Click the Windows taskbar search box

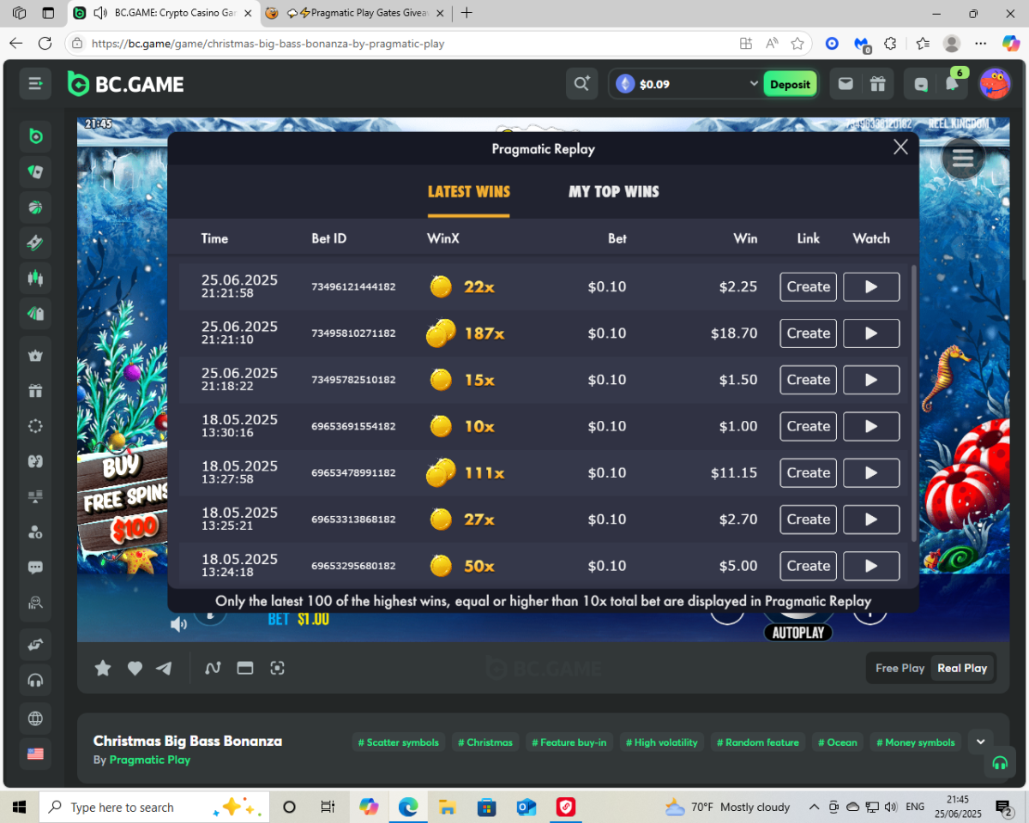154,807
